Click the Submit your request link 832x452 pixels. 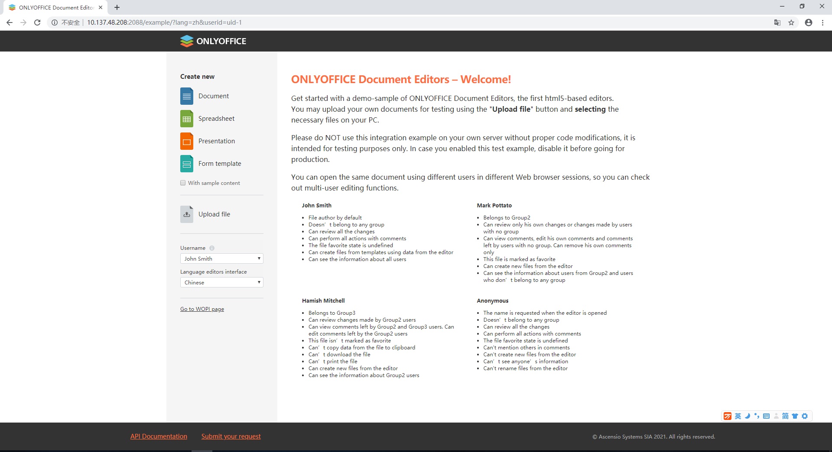point(231,436)
